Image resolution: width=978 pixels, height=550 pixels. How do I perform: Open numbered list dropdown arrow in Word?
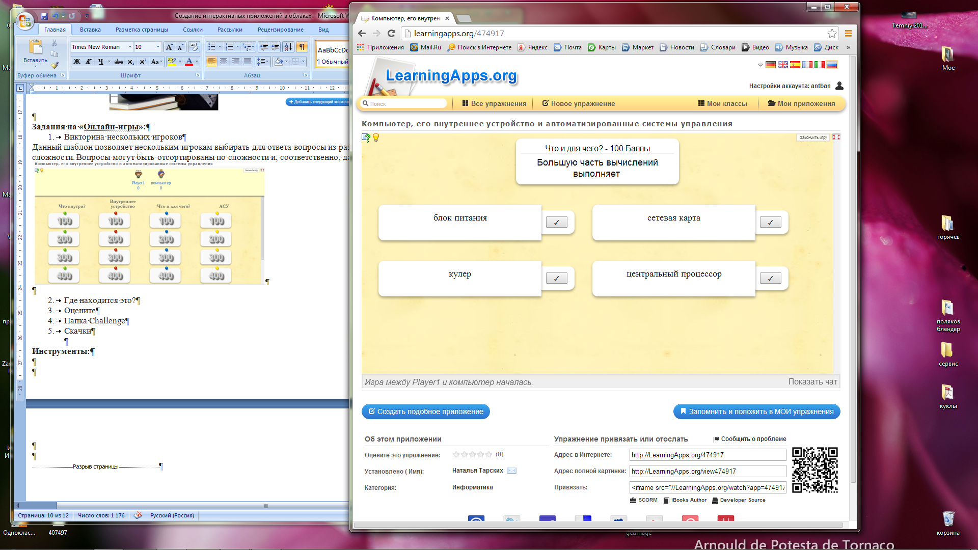click(237, 47)
